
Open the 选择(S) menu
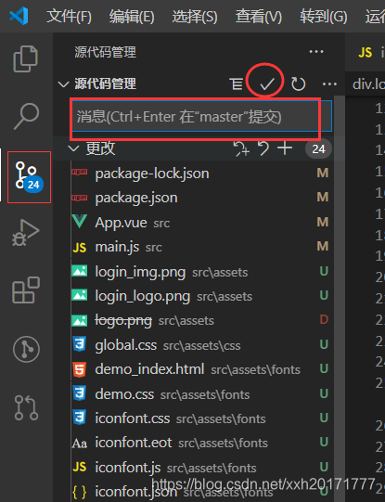point(195,17)
